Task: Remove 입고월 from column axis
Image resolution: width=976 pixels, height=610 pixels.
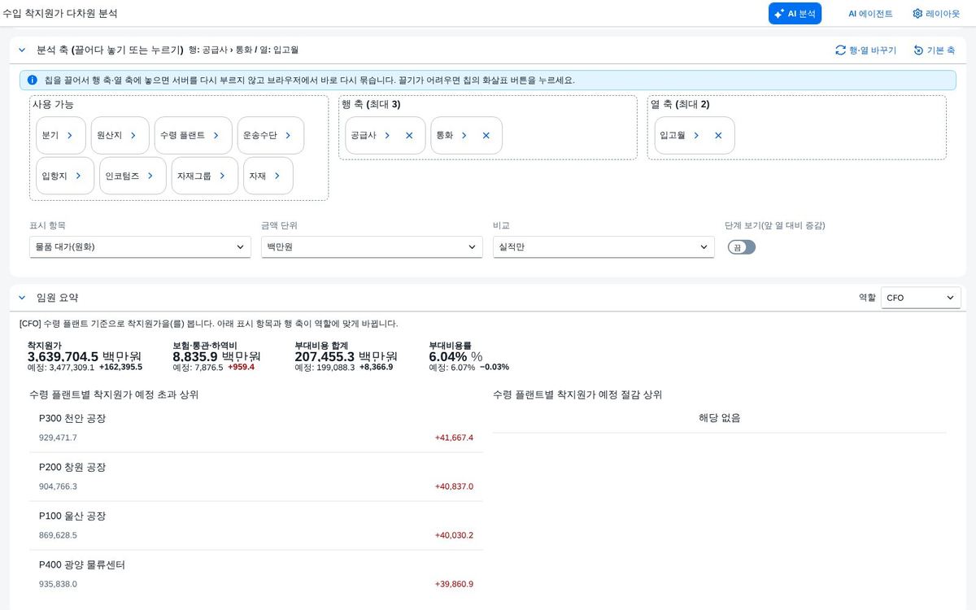Action: (718, 136)
